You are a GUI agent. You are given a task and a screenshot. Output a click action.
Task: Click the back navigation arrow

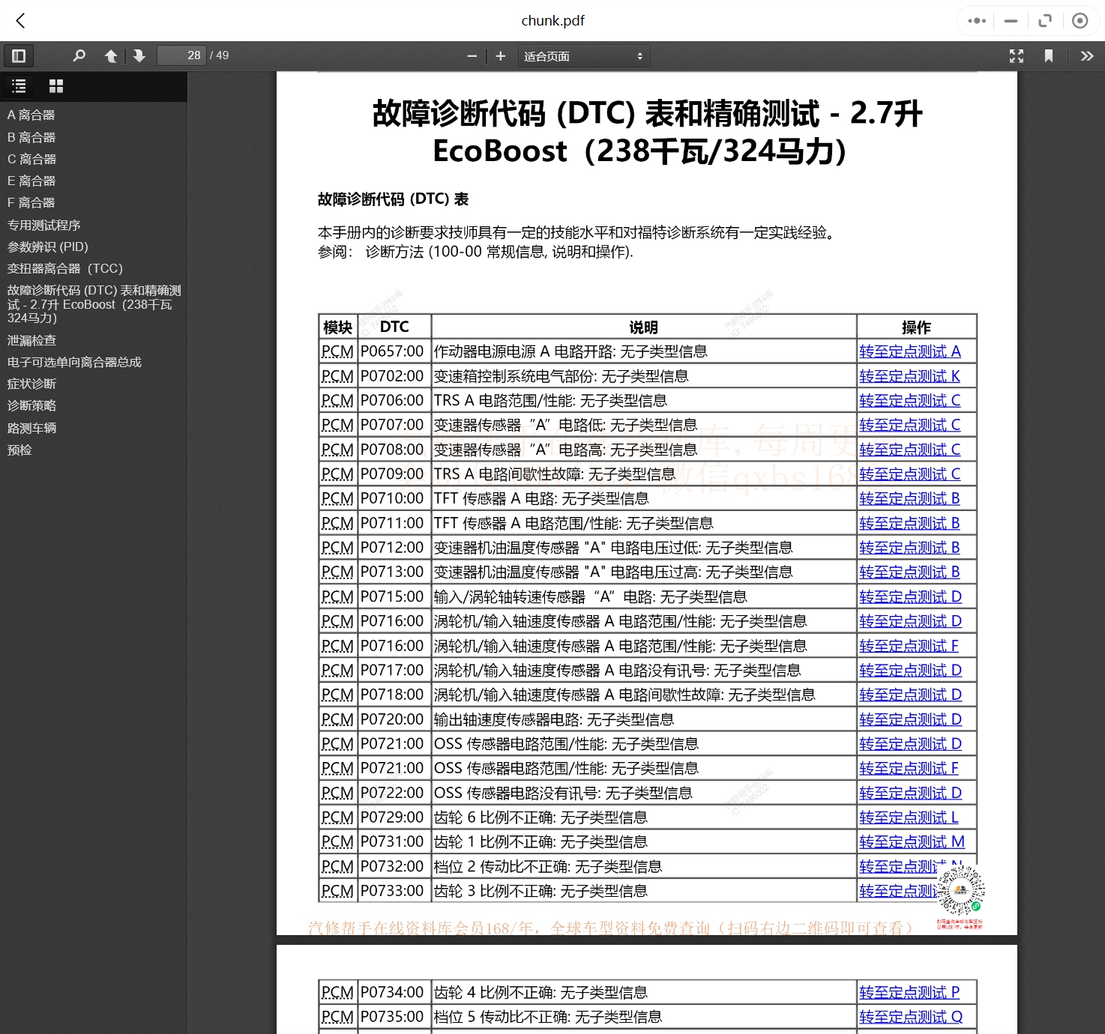[x=20, y=20]
